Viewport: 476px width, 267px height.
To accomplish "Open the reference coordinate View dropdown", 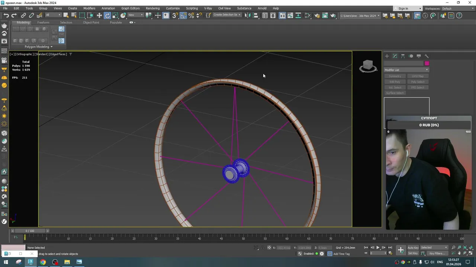I will (x=135, y=15).
